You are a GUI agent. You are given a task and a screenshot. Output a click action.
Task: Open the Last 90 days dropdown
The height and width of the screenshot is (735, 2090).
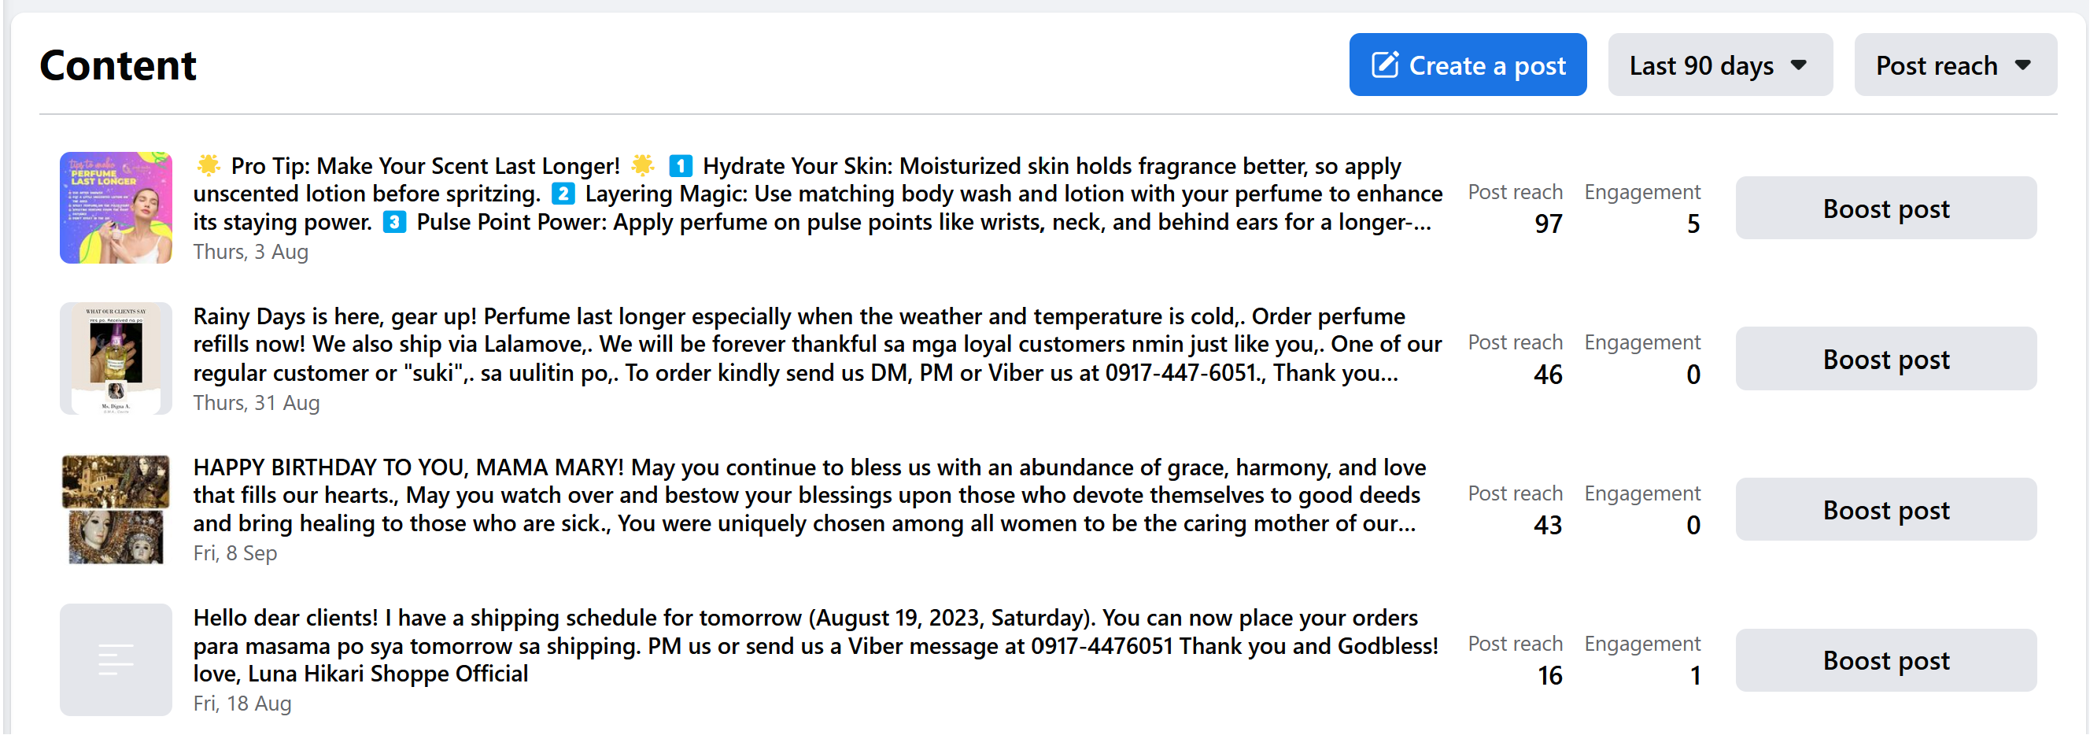click(1719, 65)
